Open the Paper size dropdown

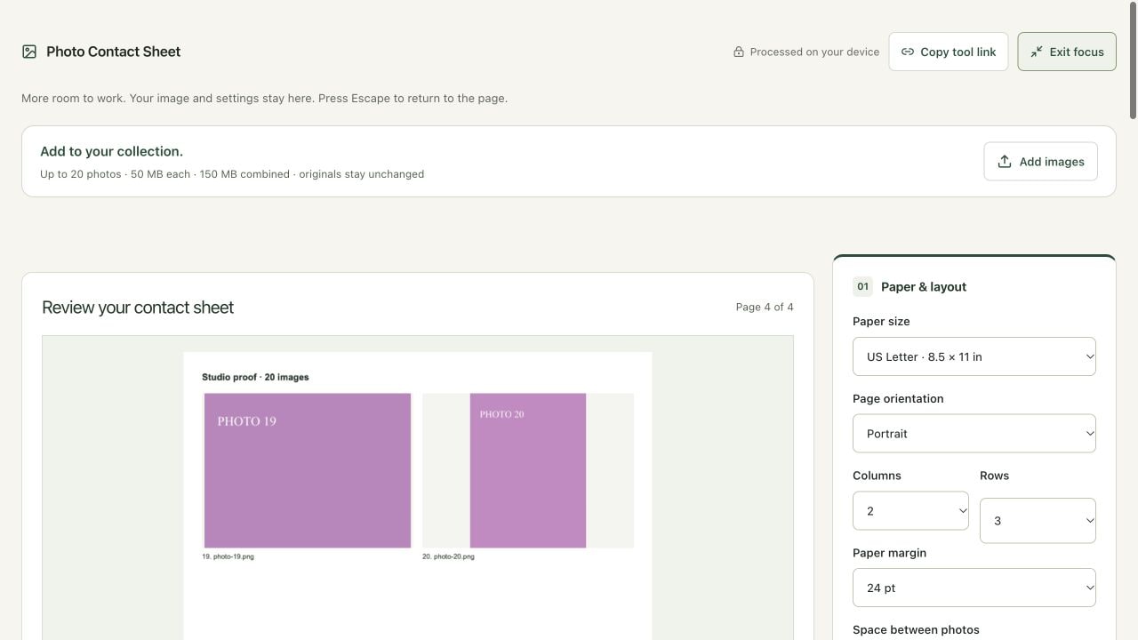pos(974,356)
